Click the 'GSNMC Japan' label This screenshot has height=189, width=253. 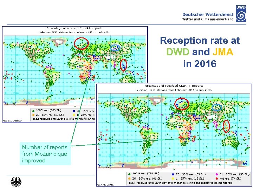click(105, 184)
